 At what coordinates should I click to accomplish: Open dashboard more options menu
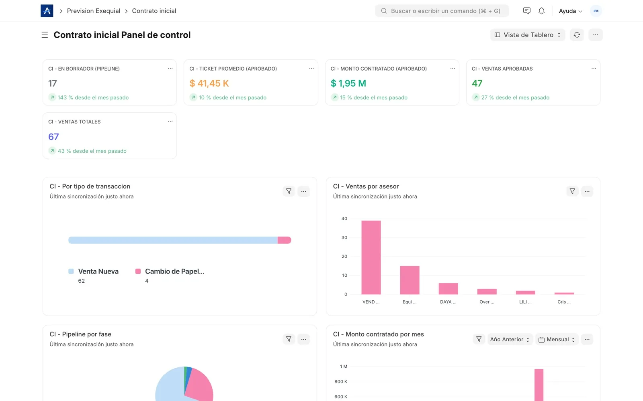[x=596, y=35]
